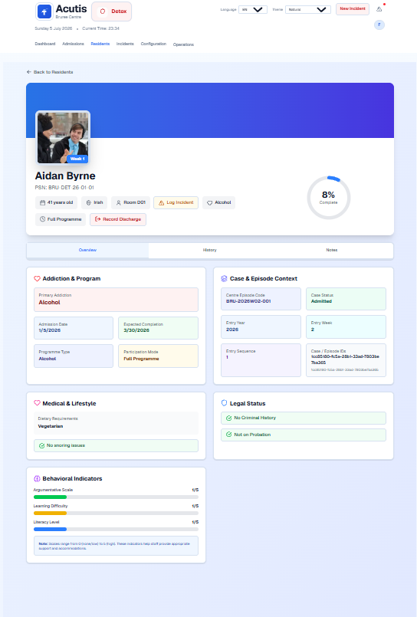Image resolution: width=417 pixels, height=617 pixels.
Task: Click the Back to Residents link
Action: coord(50,72)
